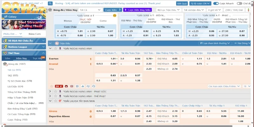Image resolution: width=254 pixels, height=127 pixels.
Task: Click the soccer ball icon beside Bóng đá / Hôm Nay
Action: (x=50, y=10)
